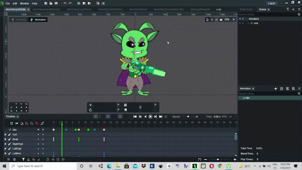The image size is (302, 170).
Task: Click the C copy frame button
Action: (95, 116)
